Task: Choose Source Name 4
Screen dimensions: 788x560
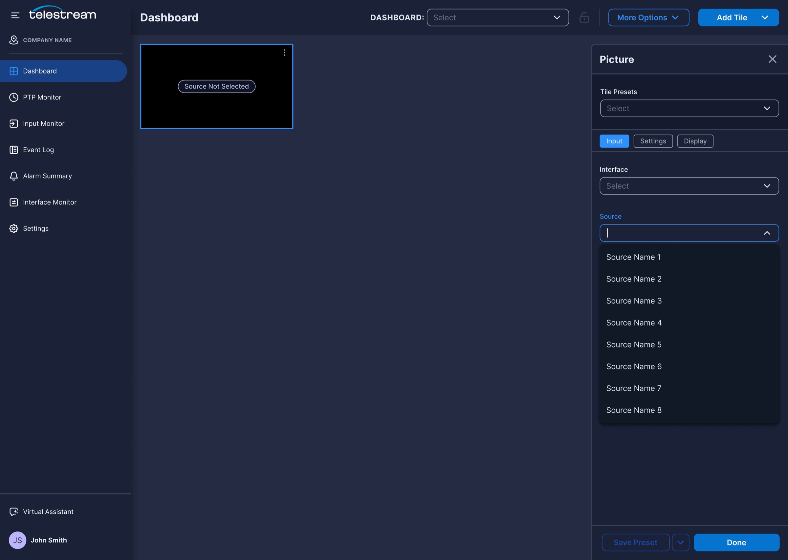Action: pos(689,323)
